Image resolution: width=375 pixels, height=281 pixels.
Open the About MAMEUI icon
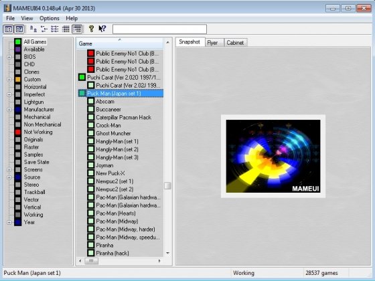click(x=91, y=29)
